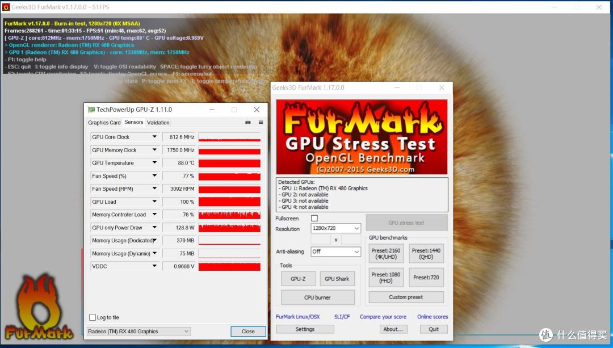Run the Preset:720 benchmark
This screenshot has width=613, height=348.
[x=426, y=277]
